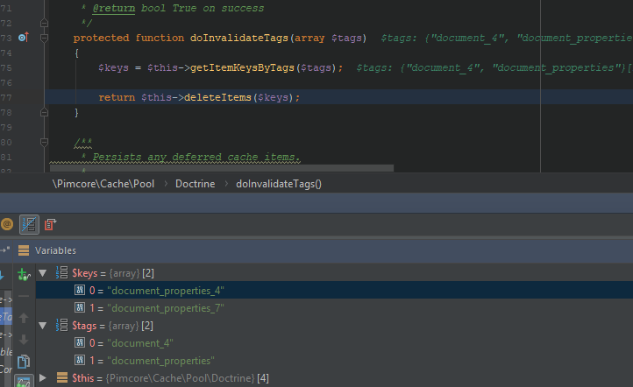Screen dimensions: 633x387
Task: Add a new watch with the plus icon
Action: click(24, 275)
